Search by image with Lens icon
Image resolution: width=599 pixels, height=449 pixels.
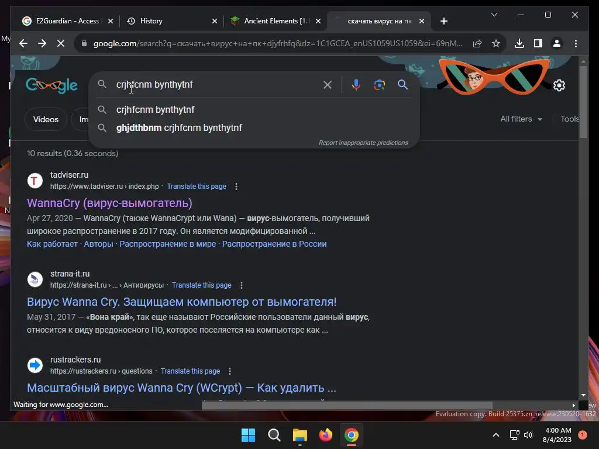click(x=379, y=85)
